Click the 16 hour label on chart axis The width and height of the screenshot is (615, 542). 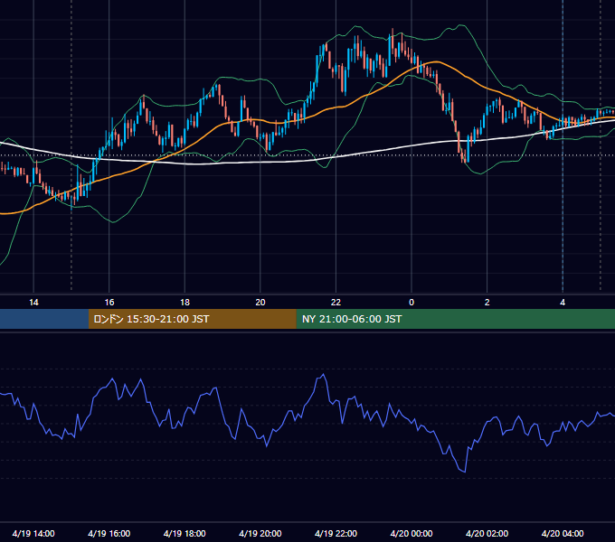(109, 303)
